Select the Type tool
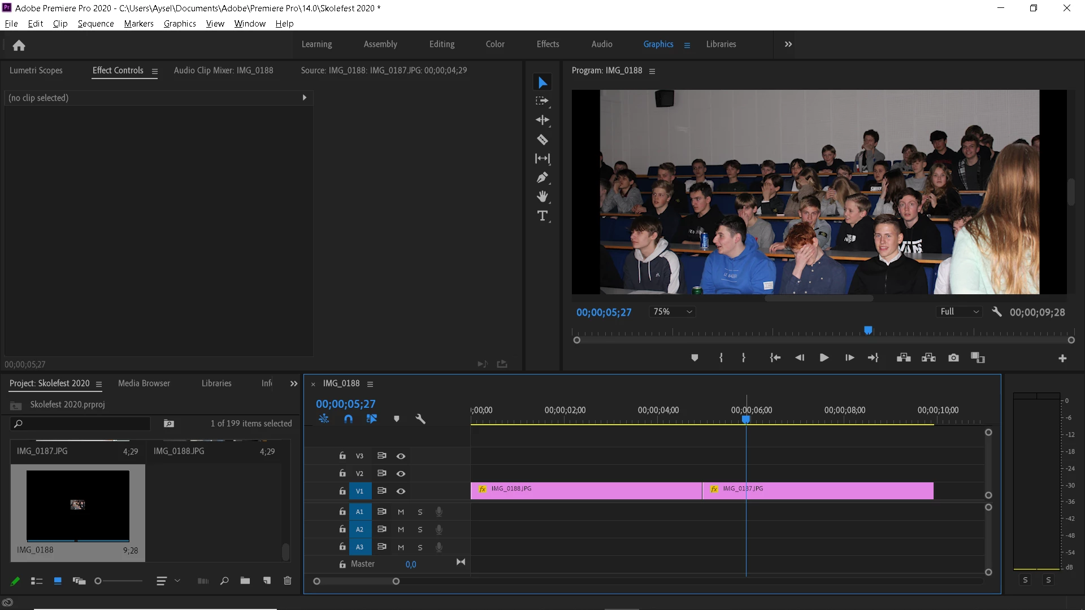 click(x=542, y=216)
